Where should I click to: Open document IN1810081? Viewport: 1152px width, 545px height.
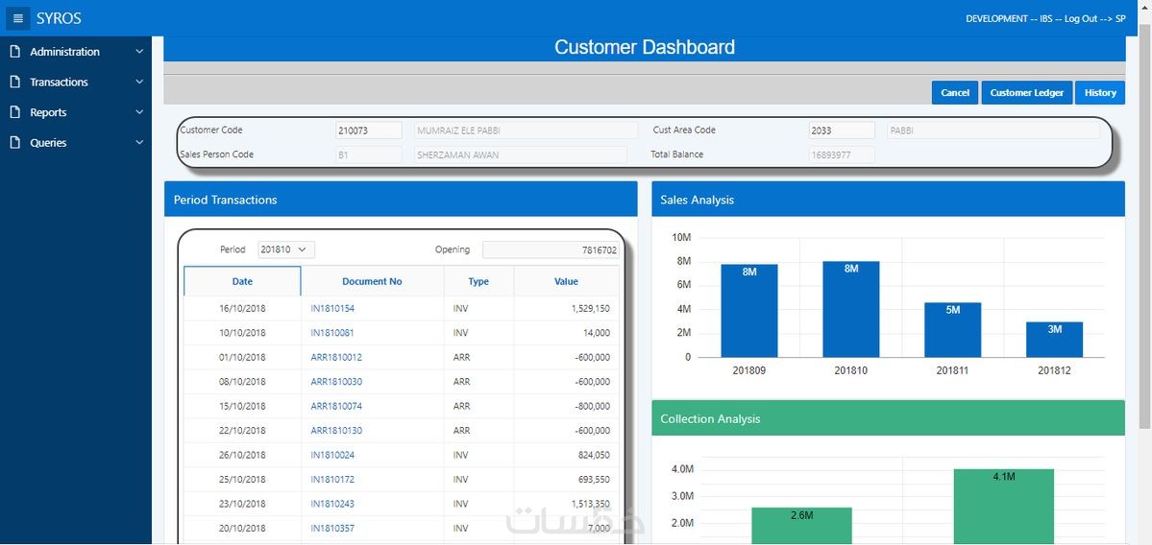(x=332, y=333)
